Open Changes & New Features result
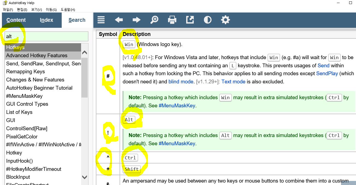Screen dimensions: 356x185 [x=43, y=80]
